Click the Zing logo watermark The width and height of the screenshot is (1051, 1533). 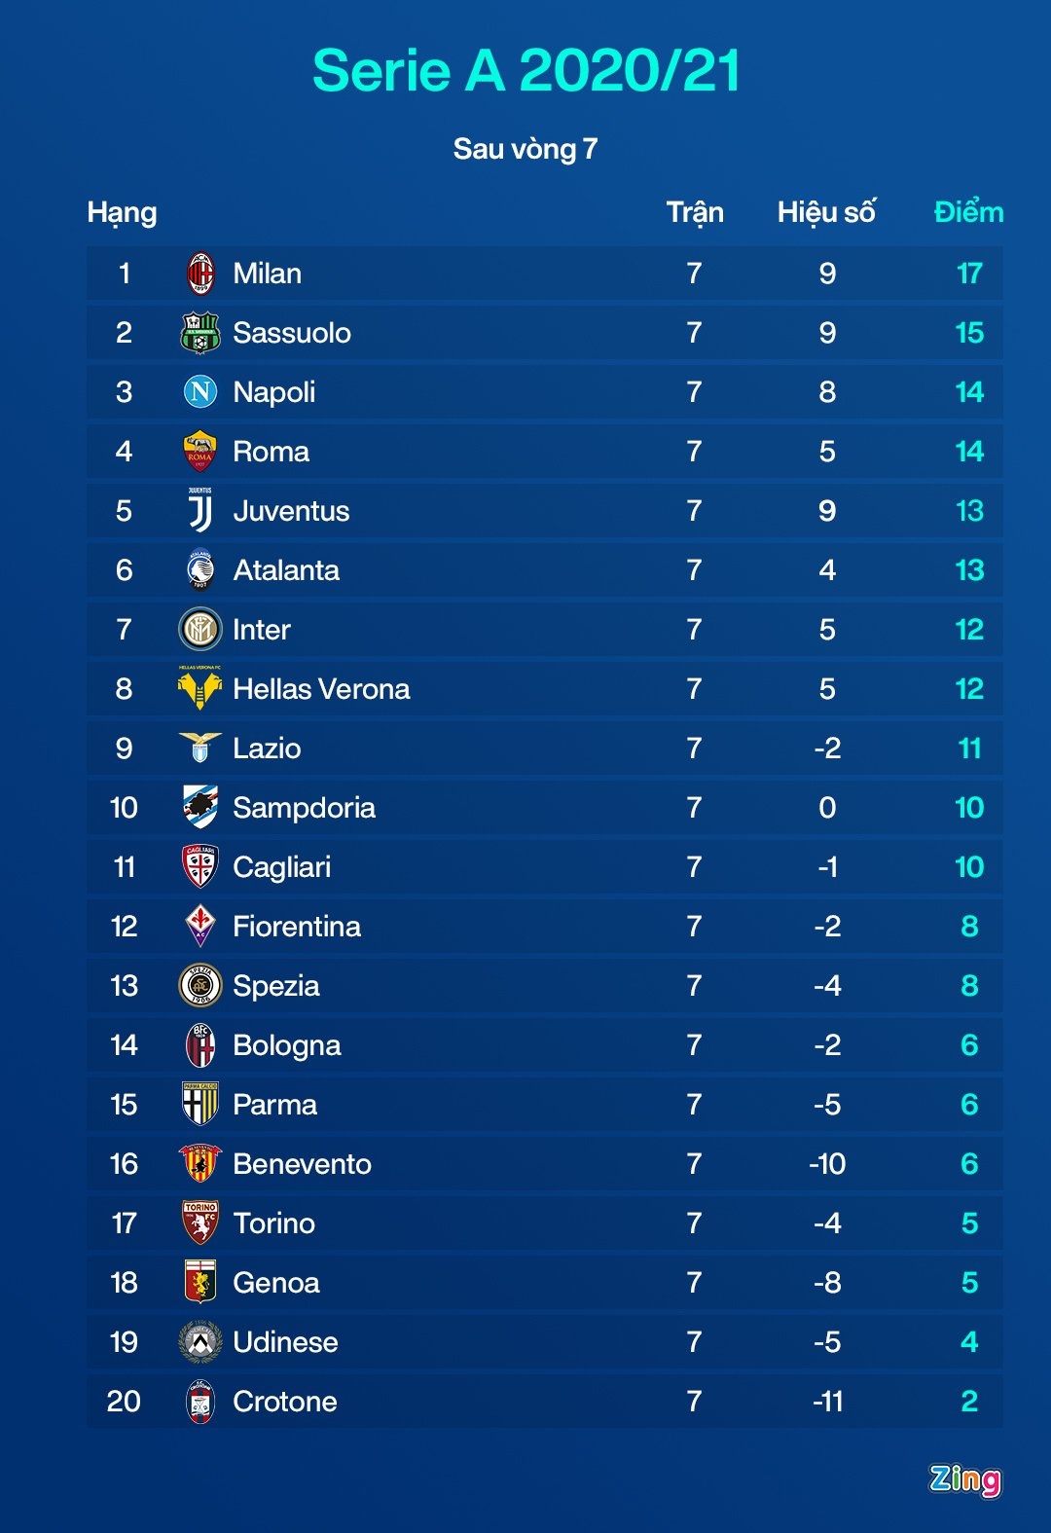[964, 1479]
